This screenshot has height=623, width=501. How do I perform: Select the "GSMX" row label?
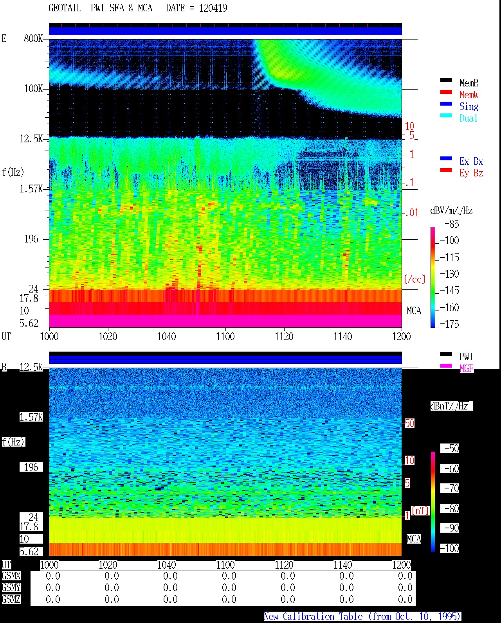pyautogui.click(x=11, y=576)
